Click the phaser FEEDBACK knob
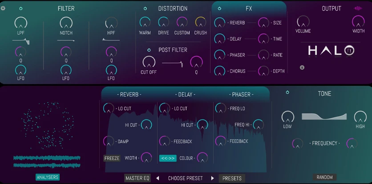 click(221, 141)
